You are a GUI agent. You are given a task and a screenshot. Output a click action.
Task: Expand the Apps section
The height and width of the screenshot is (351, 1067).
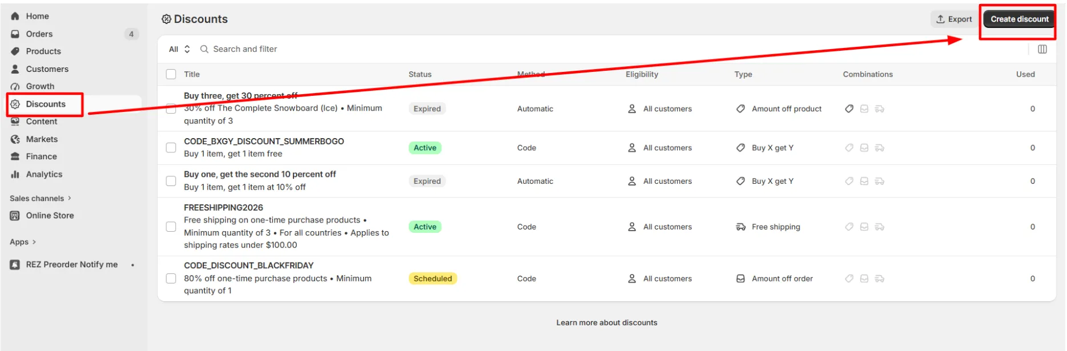[23, 242]
